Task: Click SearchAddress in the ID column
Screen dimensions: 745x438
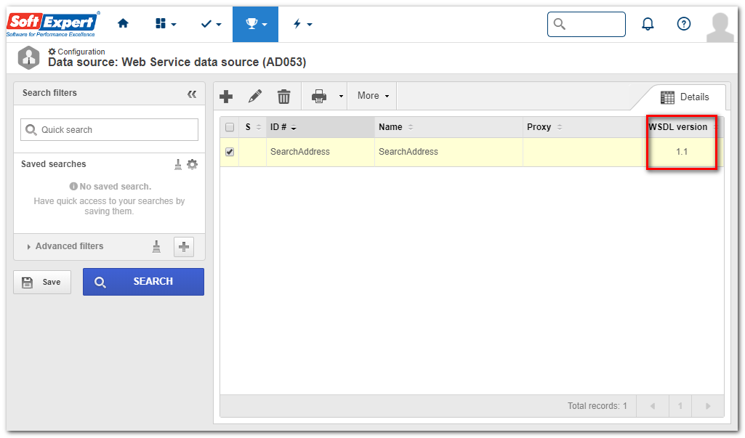Action: [x=300, y=152]
